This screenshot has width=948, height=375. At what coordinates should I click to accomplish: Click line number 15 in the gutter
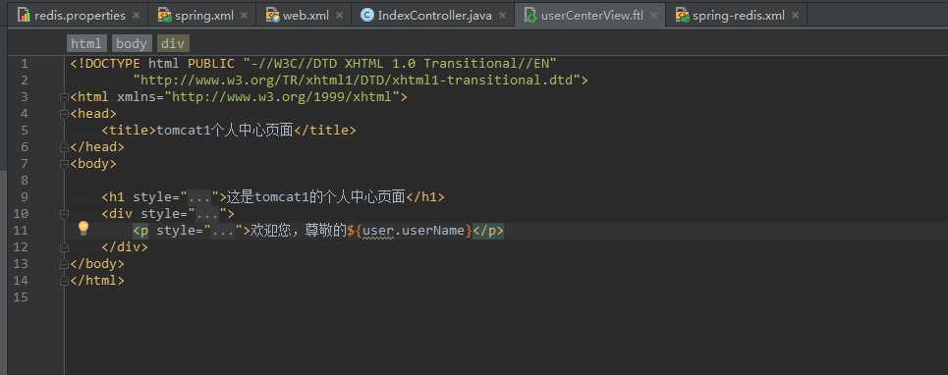pos(21,297)
